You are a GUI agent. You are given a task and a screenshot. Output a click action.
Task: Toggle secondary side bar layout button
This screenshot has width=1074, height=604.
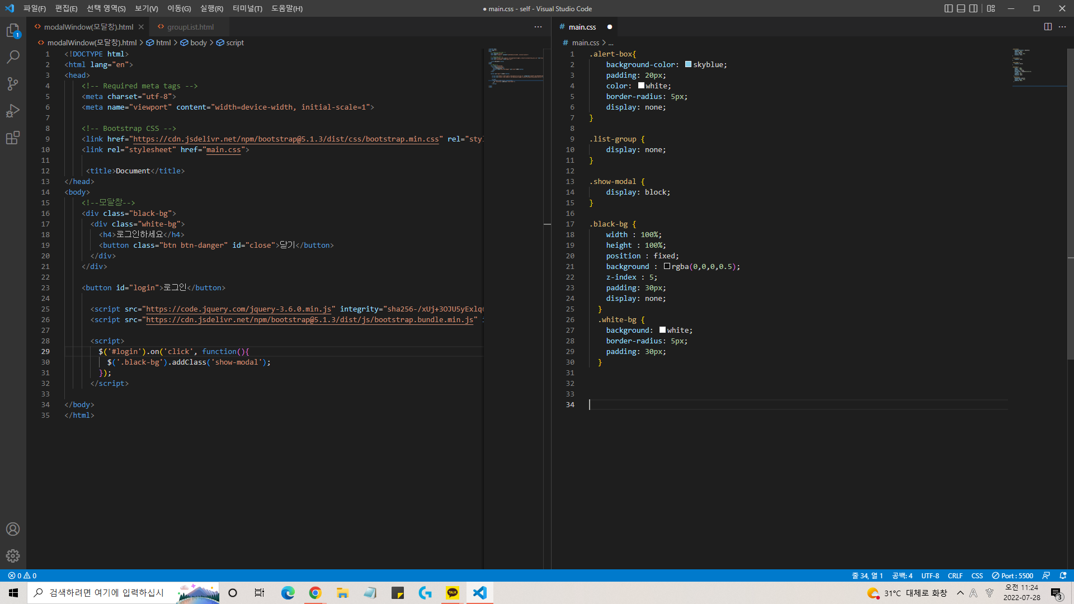pyautogui.click(x=973, y=8)
